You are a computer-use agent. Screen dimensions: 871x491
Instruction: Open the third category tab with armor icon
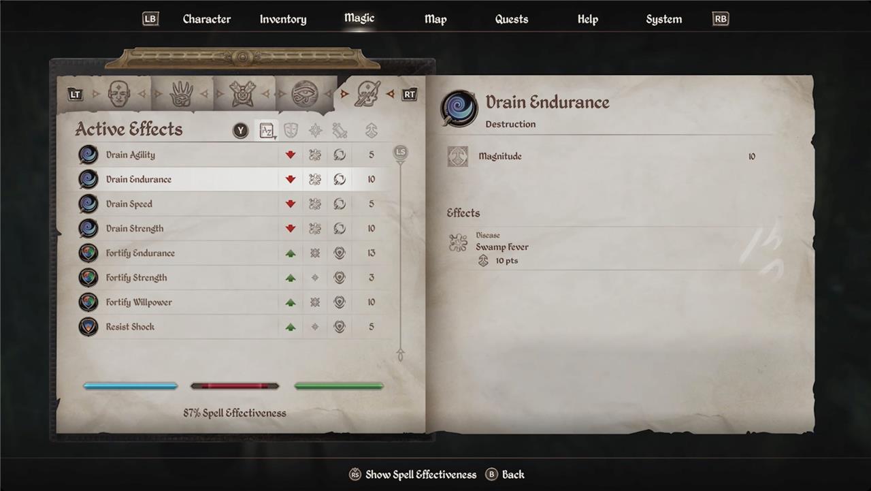point(242,94)
